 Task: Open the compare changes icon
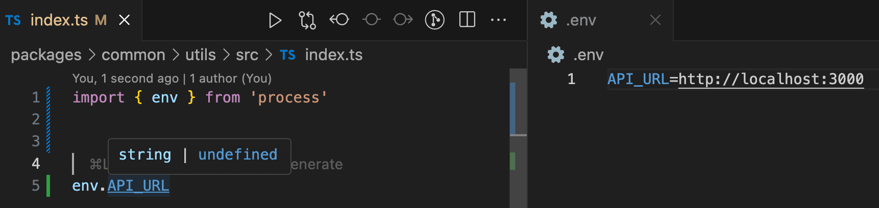(307, 20)
